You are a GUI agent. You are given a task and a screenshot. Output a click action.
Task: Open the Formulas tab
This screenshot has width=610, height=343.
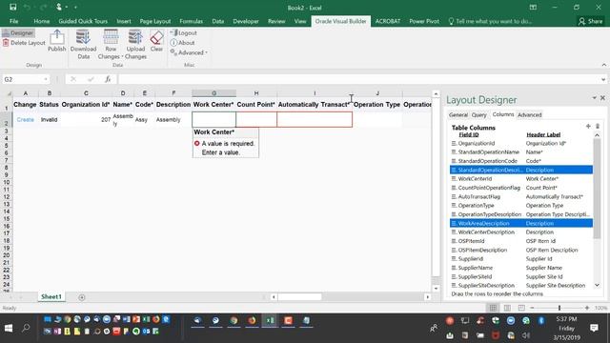coord(191,21)
